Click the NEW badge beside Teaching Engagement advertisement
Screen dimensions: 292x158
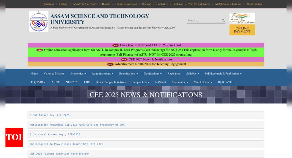coord(110,64)
